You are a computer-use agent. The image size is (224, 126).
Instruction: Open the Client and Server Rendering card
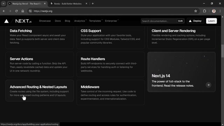click(181, 37)
